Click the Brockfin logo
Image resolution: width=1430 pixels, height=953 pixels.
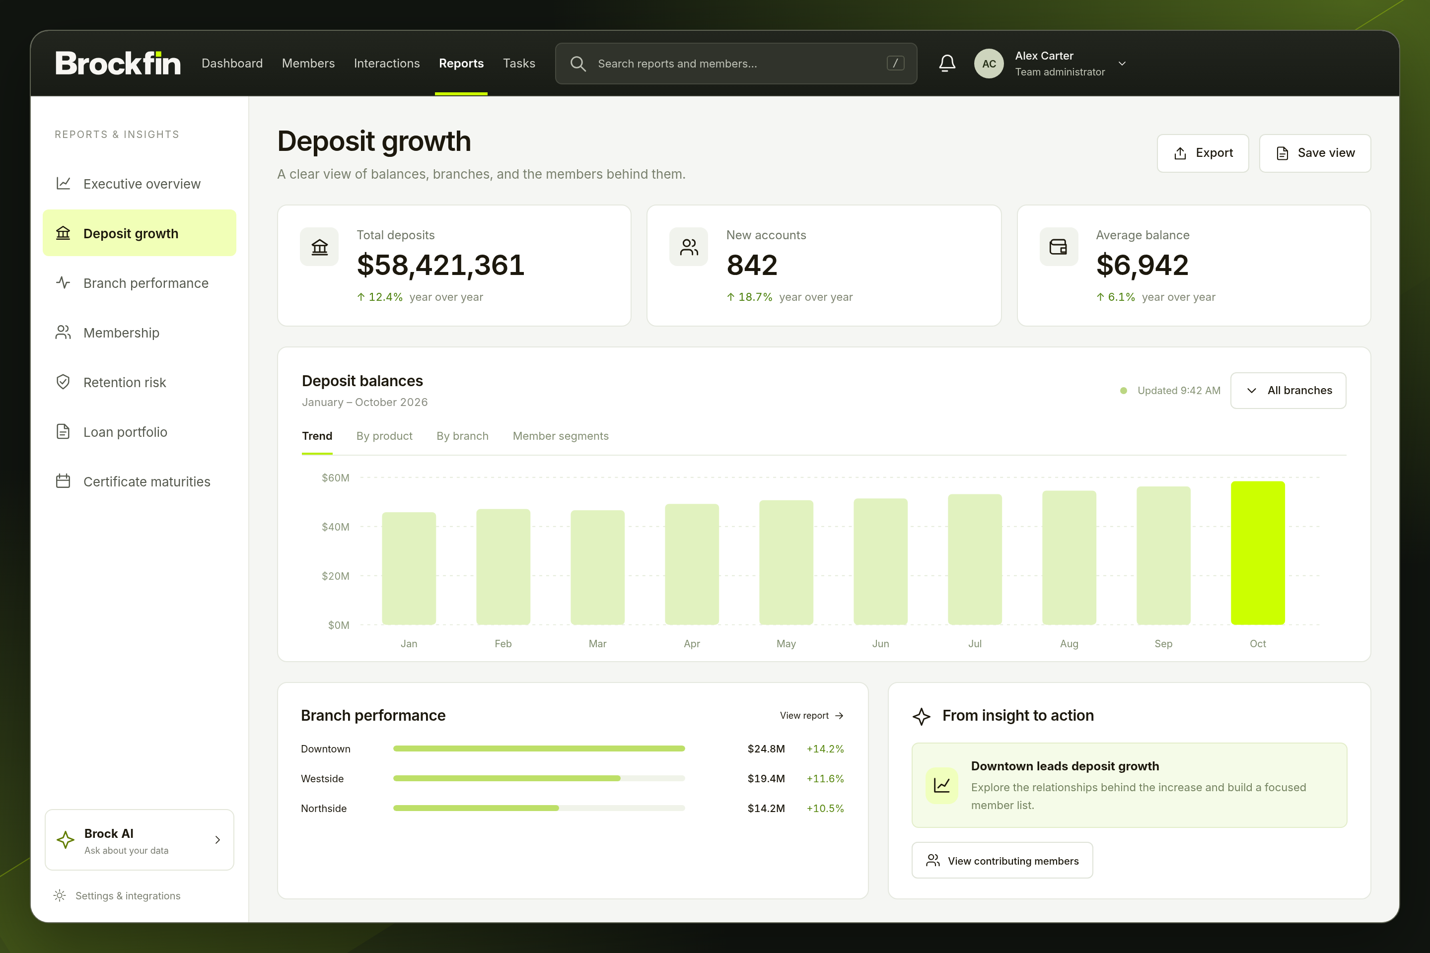pos(118,63)
